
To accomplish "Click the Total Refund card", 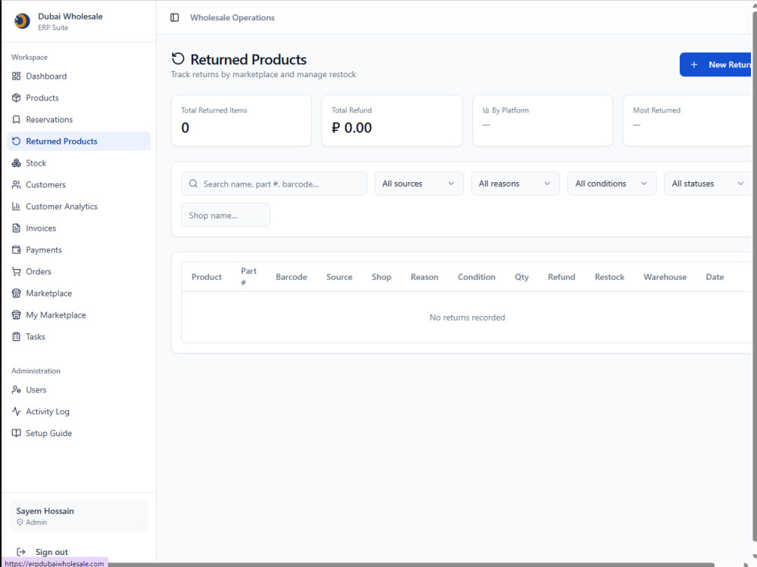I will [x=392, y=120].
